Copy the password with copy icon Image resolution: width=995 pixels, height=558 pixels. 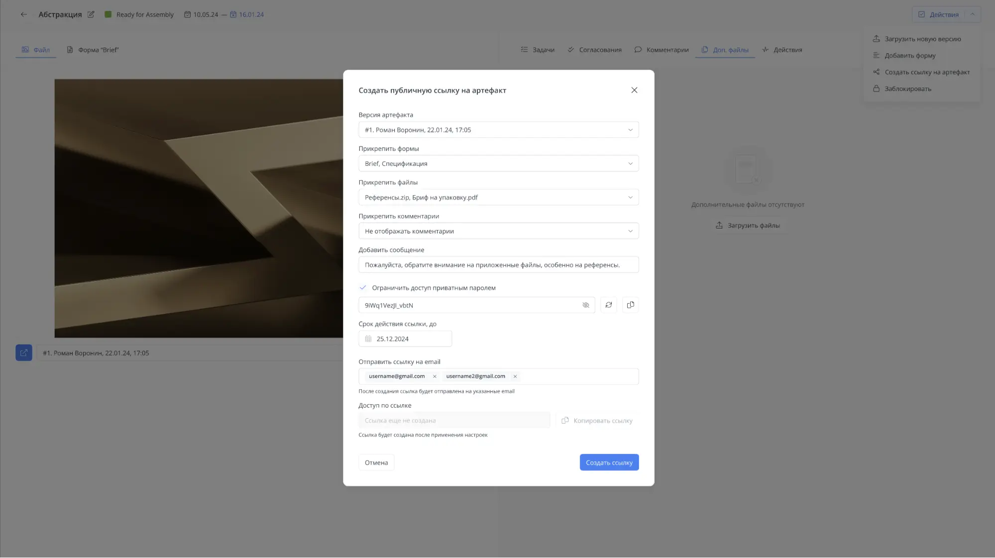(630, 305)
